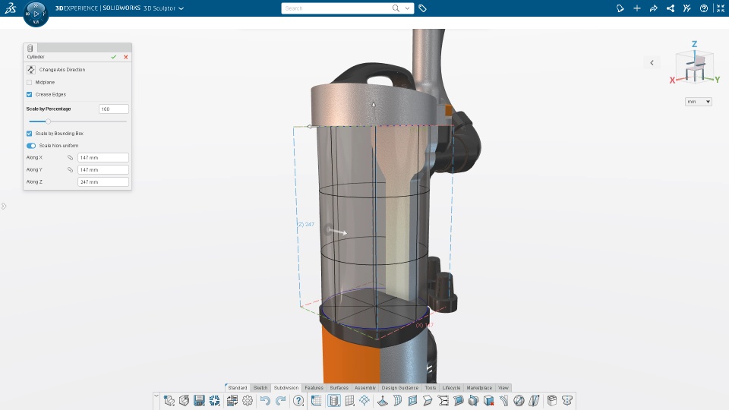
Task: Toggle the Scale Non-uniform switch
Action: pos(31,146)
